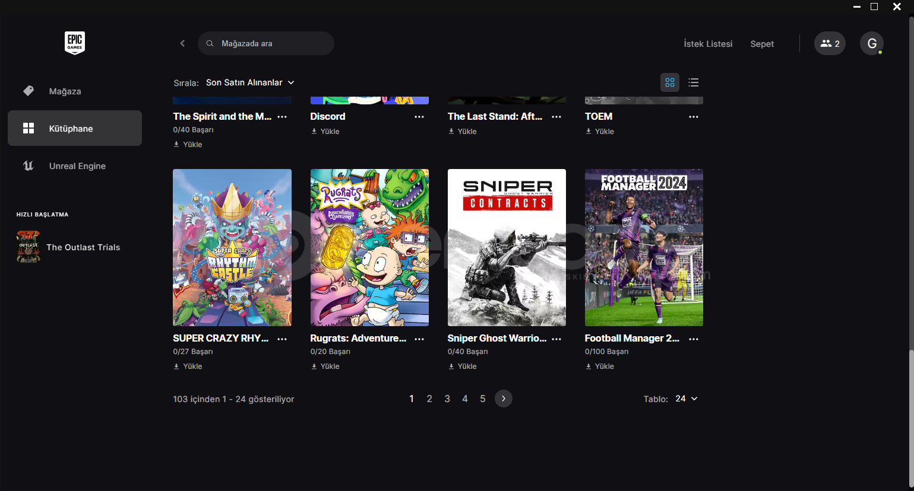This screenshot has width=914, height=491.
Task: Launch The Outlast Trials from quick launch
Action: (x=83, y=247)
